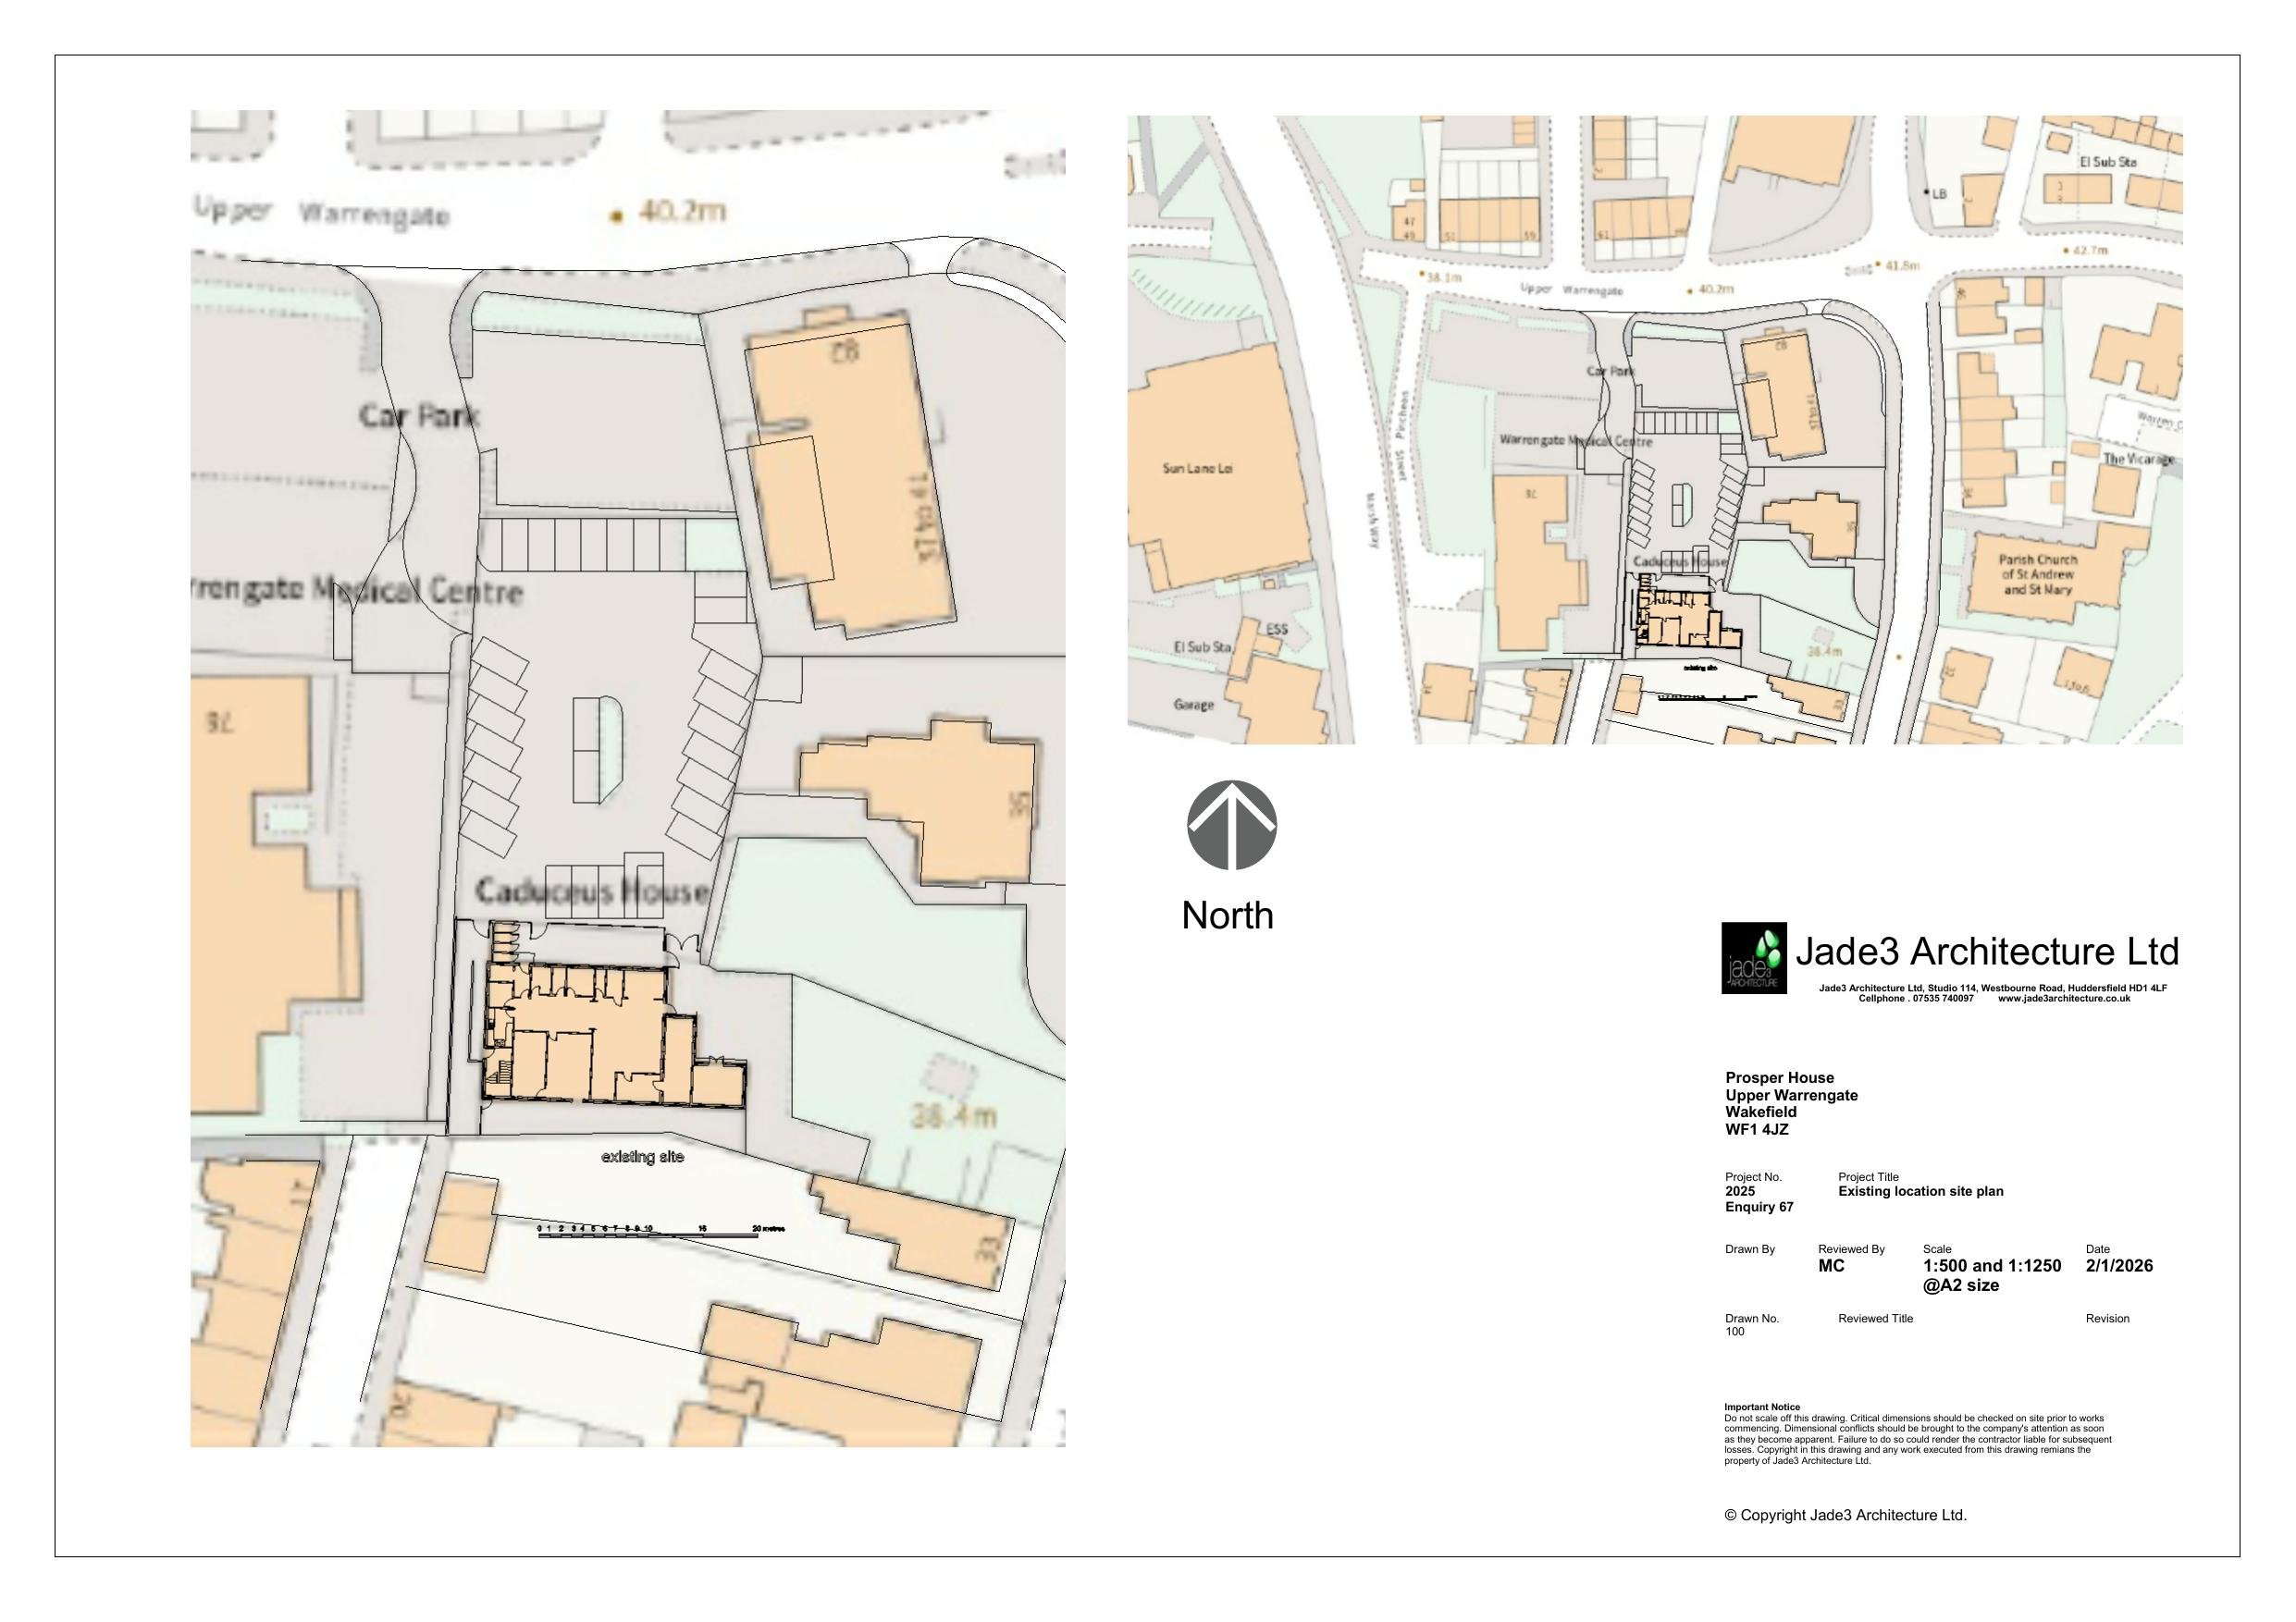Click the copyright Jade3 Architecture line
The width and height of the screenshot is (2296, 1622).
coord(1845,1515)
